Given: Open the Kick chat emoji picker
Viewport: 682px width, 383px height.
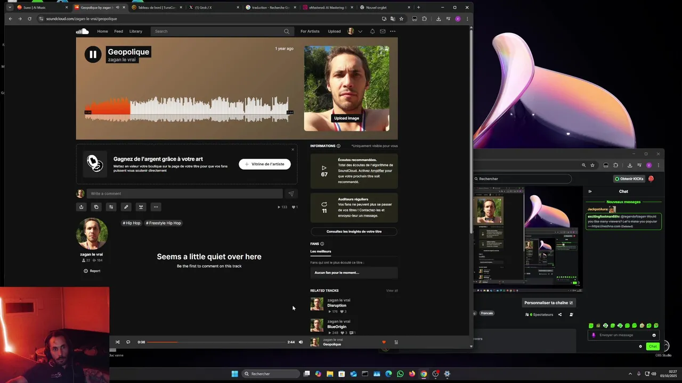Looking at the screenshot, I should 654,335.
